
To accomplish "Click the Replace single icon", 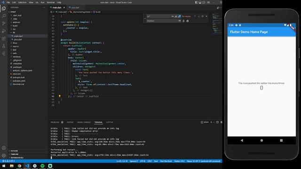I will click(183, 21).
